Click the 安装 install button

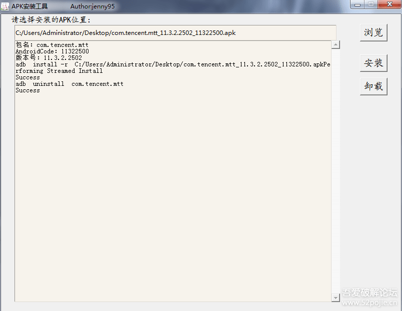[373, 63]
